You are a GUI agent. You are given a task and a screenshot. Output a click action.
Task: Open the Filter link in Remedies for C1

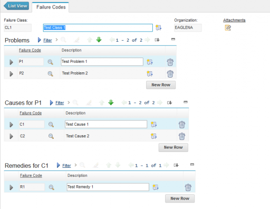coord(66,166)
